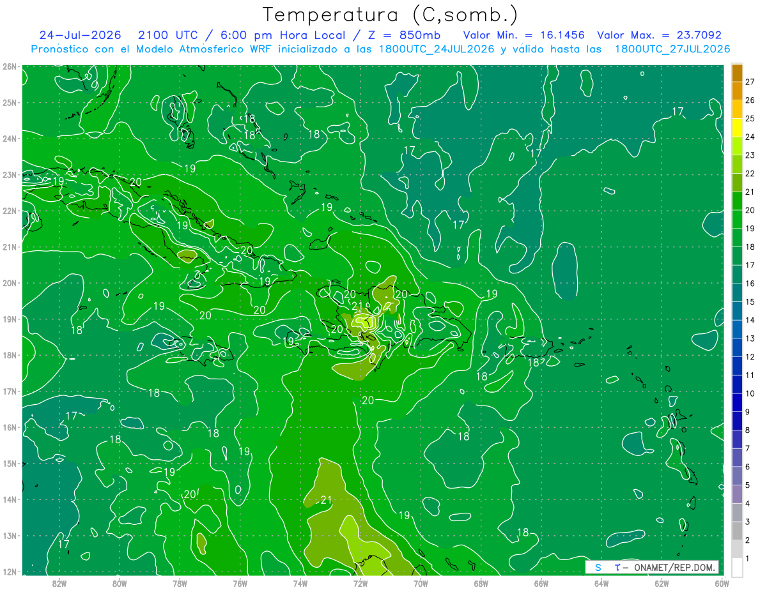Screen dimensions: 767x592
Task: Click "Pronóstico con el Modelo Atmósferico WRF" text
Action: [152, 49]
